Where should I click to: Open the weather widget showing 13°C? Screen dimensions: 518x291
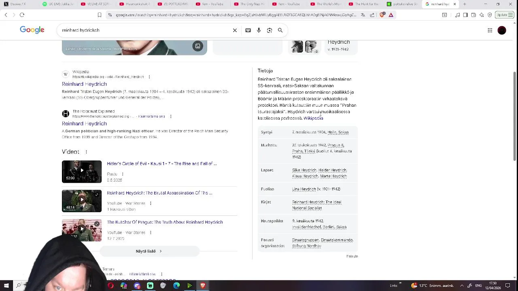(432, 286)
